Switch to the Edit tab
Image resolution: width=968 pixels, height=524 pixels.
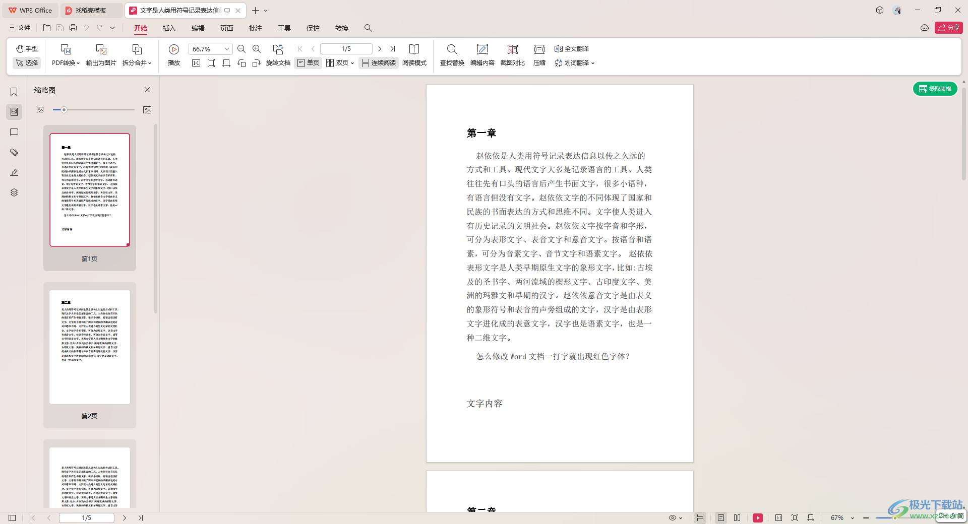tap(198, 28)
